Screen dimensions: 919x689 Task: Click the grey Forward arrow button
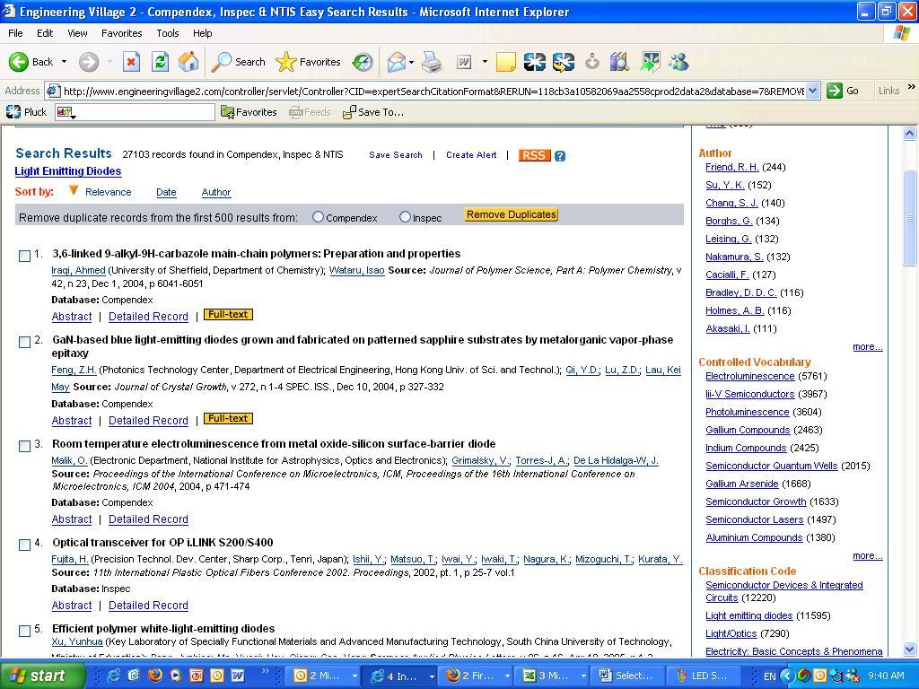pos(89,62)
